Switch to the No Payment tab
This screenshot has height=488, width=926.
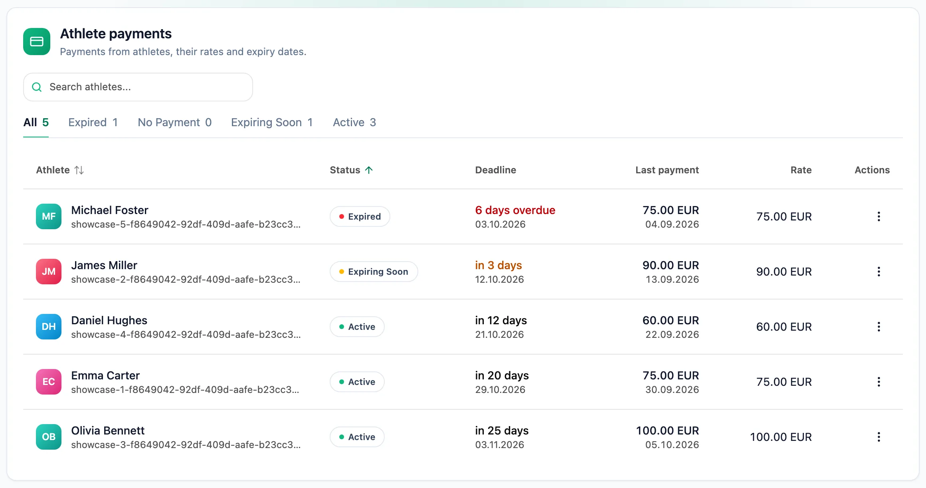coord(175,122)
